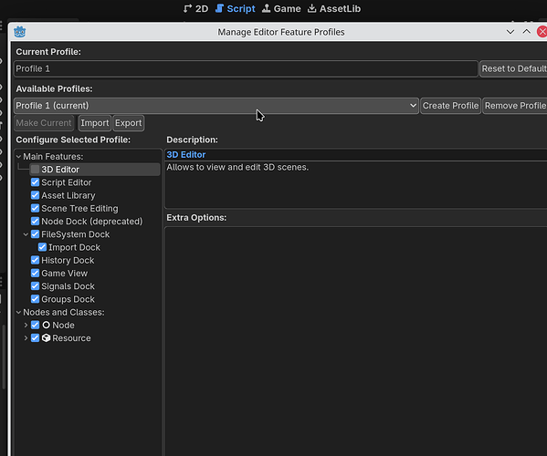The width and height of the screenshot is (547, 456).
Task: Collapse the Main Features section
Action: click(x=18, y=157)
